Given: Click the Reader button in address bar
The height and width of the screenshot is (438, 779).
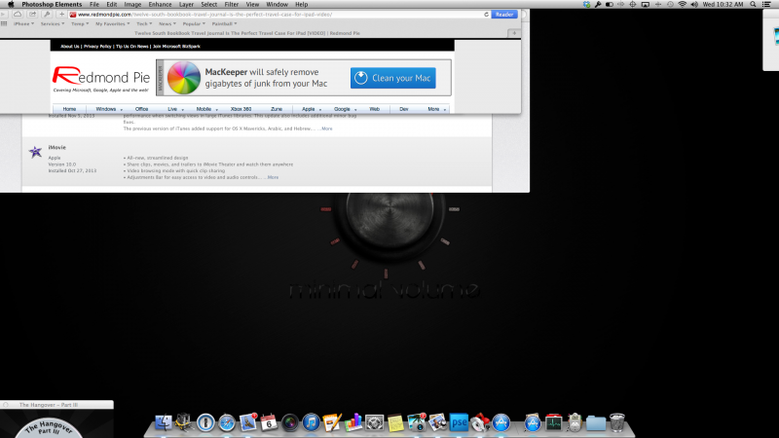Looking at the screenshot, I should pos(504,15).
